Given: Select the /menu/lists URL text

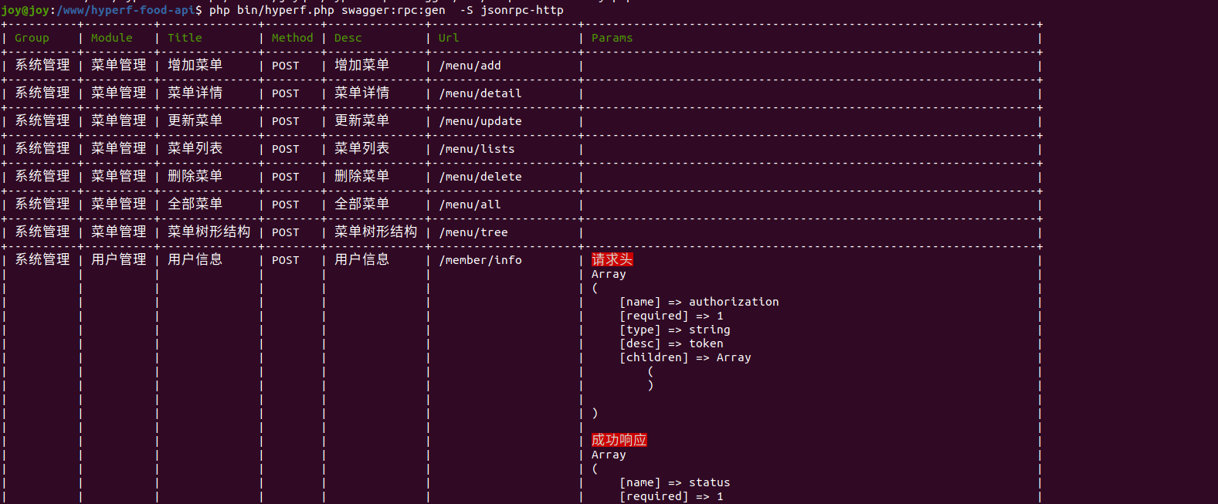Looking at the screenshot, I should (477, 149).
